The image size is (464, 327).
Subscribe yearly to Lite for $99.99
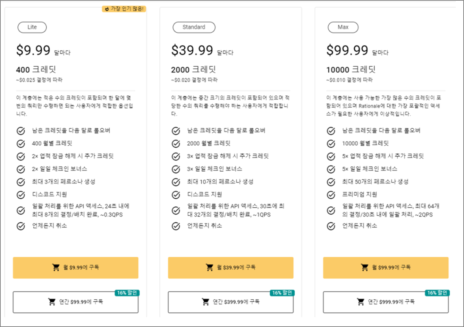click(x=76, y=302)
